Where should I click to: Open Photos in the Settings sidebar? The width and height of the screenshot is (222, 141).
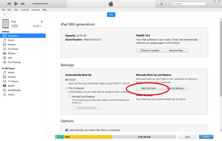(x=12, y=53)
